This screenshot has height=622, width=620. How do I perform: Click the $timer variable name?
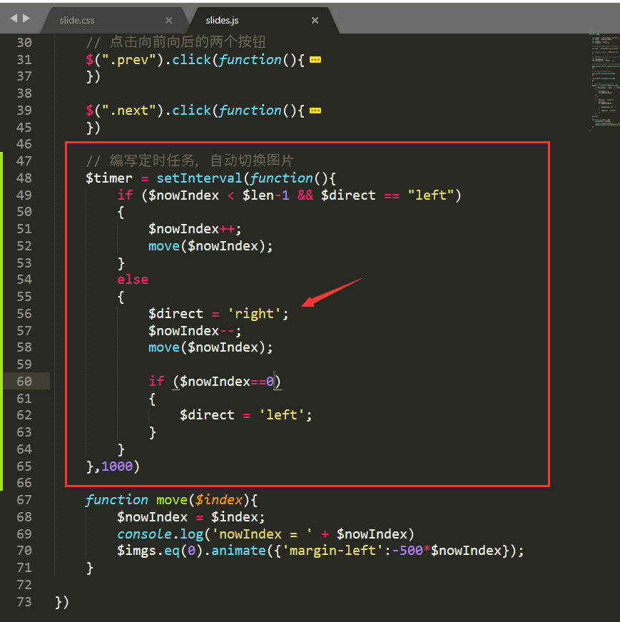click(109, 178)
